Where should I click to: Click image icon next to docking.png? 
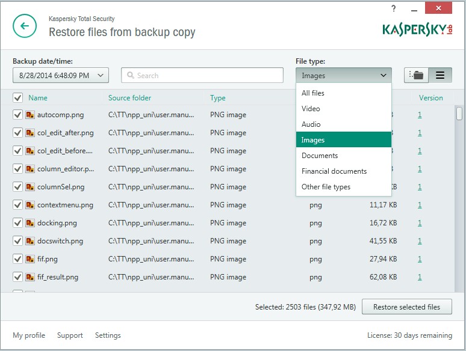click(x=30, y=223)
